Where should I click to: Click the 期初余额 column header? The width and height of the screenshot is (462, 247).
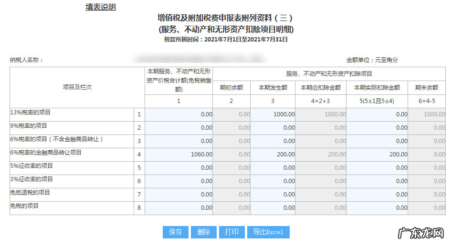(x=231, y=87)
